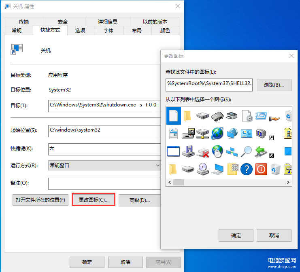Select the printer icon in the list
Viewport: 300px width, 272px height.
click(x=232, y=116)
